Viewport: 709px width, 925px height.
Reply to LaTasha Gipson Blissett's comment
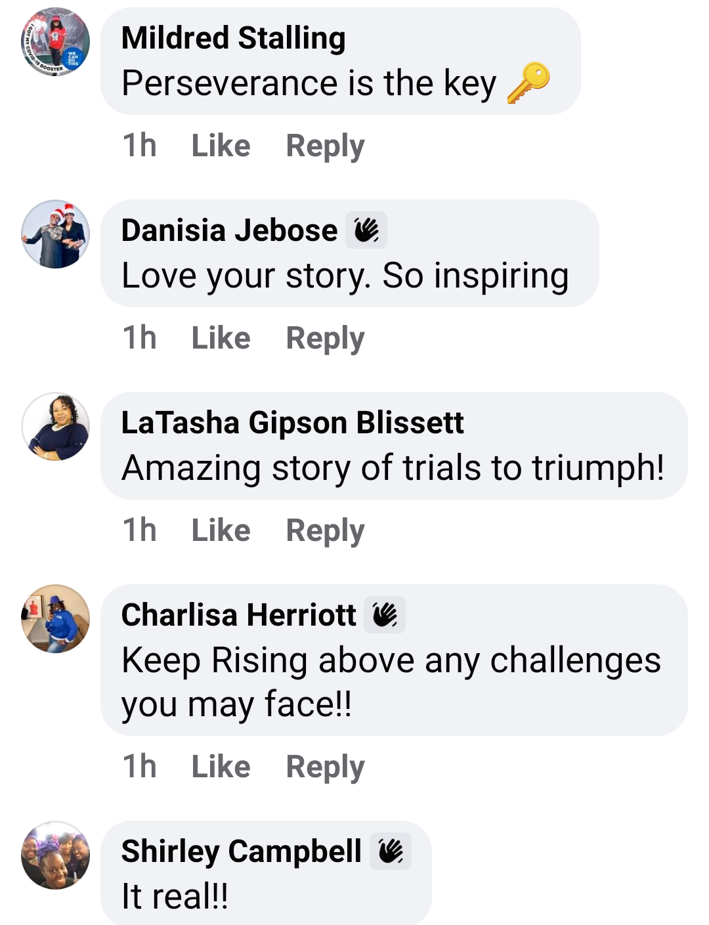pos(325,530)
